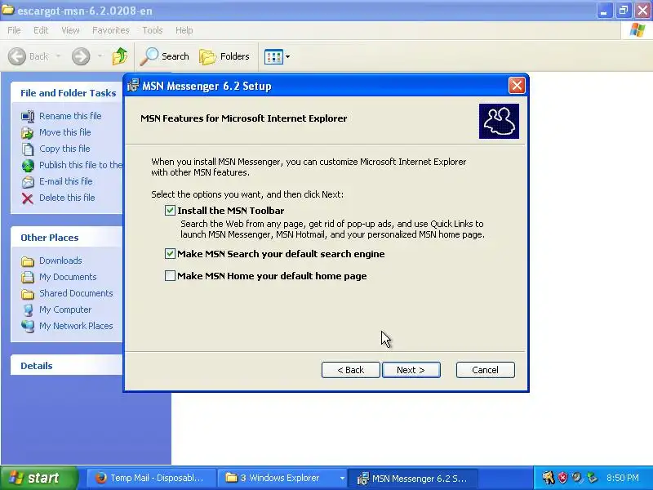The height and width of the screenshot is (490, 653).
Task: Click Publish this file to the Web icon
Action: [28, 166]
